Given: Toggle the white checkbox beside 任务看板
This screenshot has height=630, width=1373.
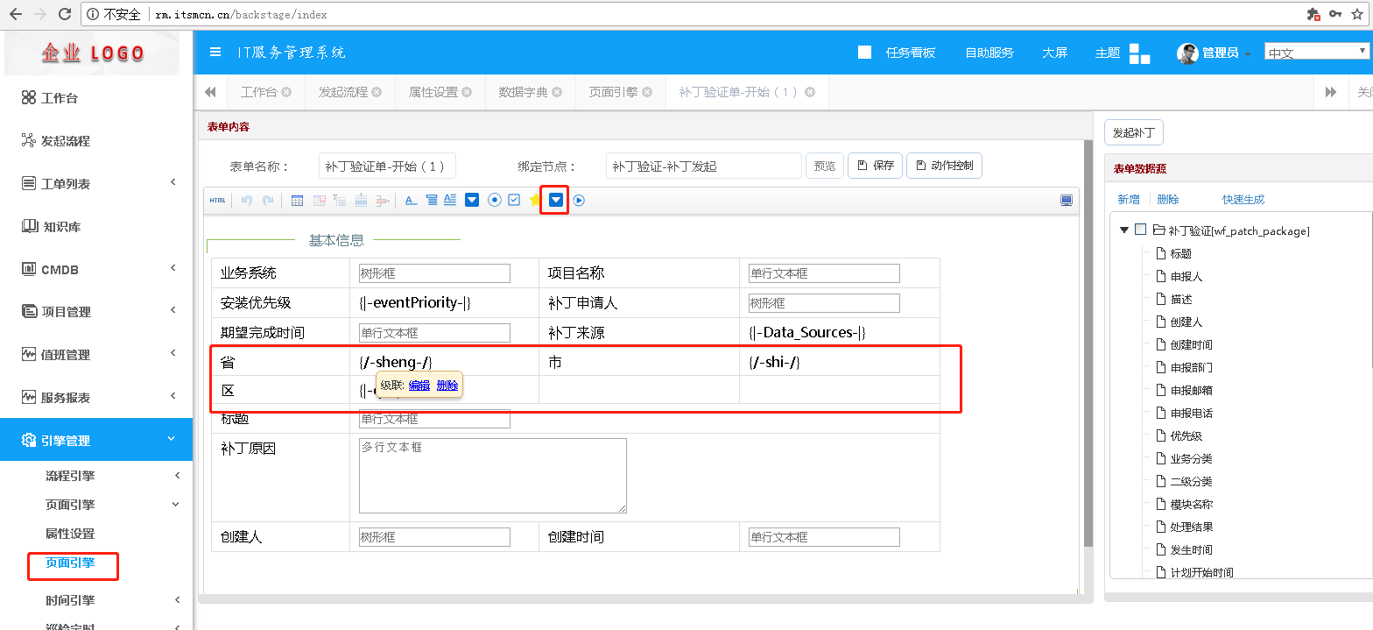Looking at the screenshot, I should tap(864, 52).
